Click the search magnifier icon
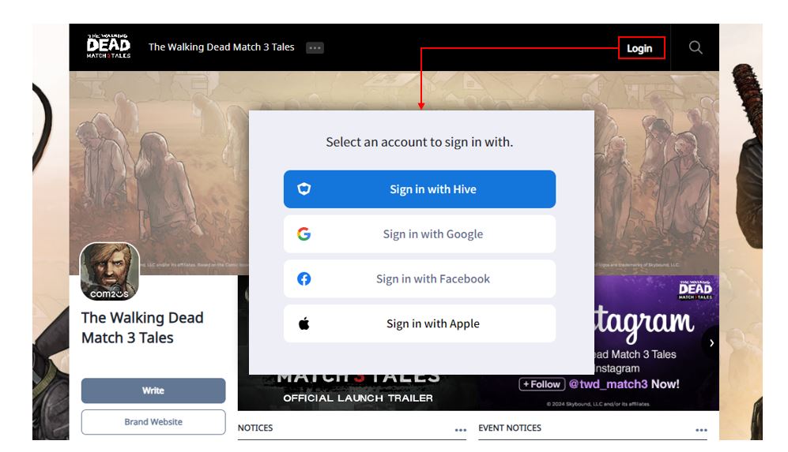The image size is (788, 452). (x=695, y=47)
